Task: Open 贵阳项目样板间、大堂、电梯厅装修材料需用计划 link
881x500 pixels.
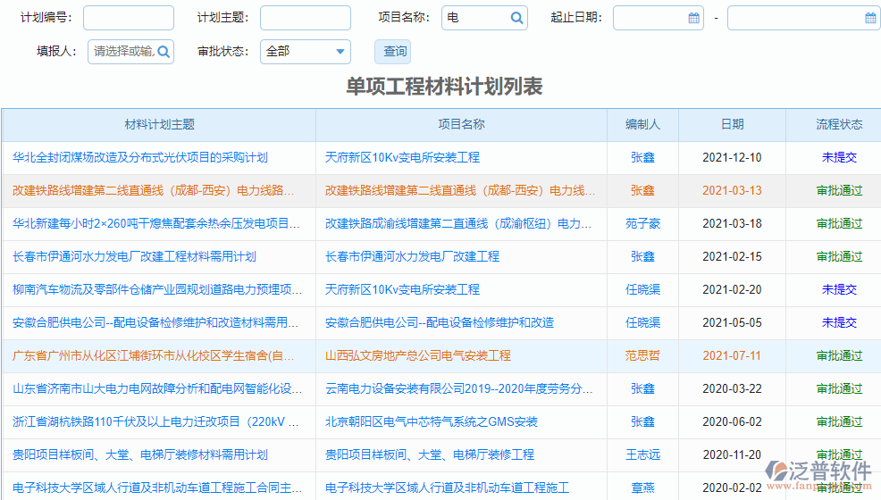Action: point(140,455)
